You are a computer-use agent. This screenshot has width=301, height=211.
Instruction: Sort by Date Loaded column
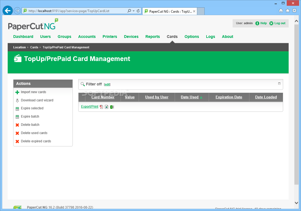[266, 97]
